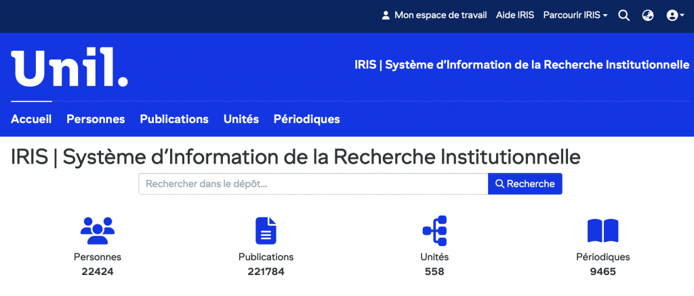Image resolution: width=694 pixels, height=296 pixels.
Task: Expand the Parcourir IRIS dropdown
Action: [575, 15]
